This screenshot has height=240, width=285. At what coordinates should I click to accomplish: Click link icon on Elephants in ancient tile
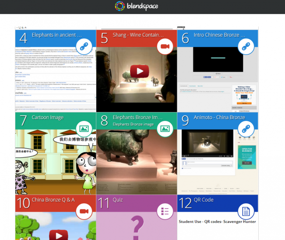click(x=84, y=46)
